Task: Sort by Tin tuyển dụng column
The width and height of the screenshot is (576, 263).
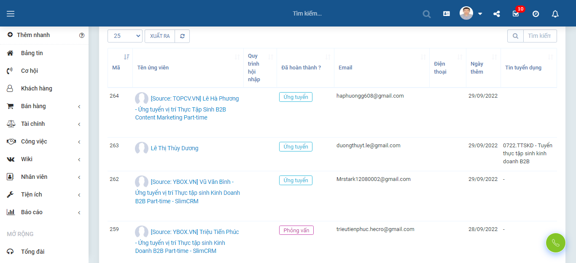Action: click(529, 68)
